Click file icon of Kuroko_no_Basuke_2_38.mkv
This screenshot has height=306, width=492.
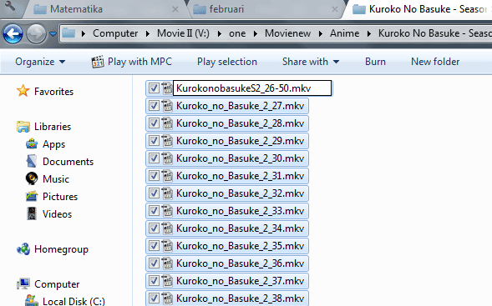(167, 298)
